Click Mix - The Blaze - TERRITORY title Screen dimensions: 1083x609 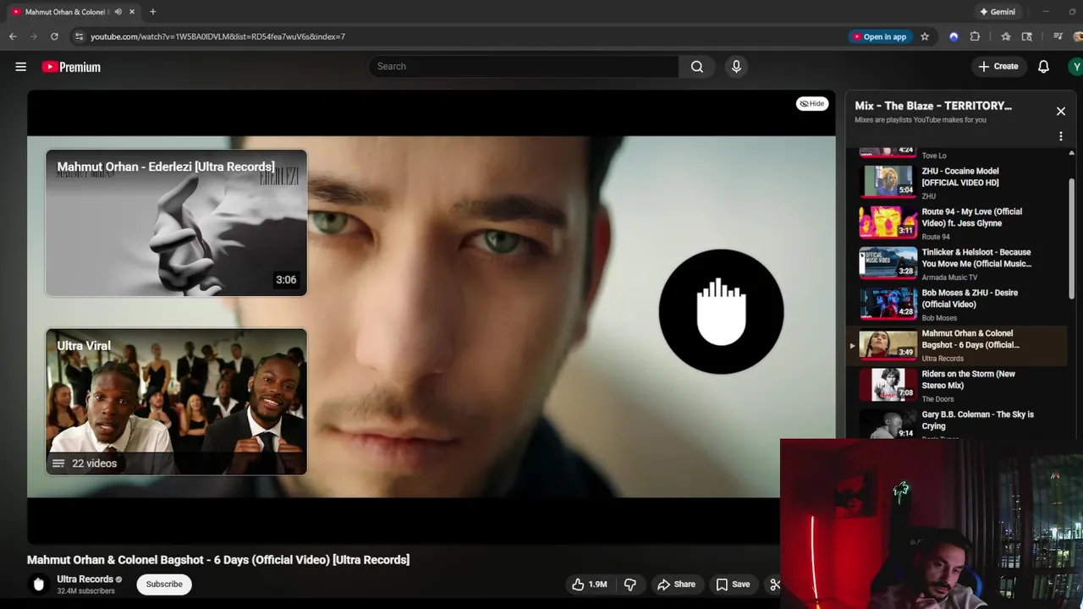pos(933,106)
